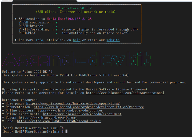The image size is (192, 137).
Task: Open the Documentation resource URL
Action: pos(89,107)
